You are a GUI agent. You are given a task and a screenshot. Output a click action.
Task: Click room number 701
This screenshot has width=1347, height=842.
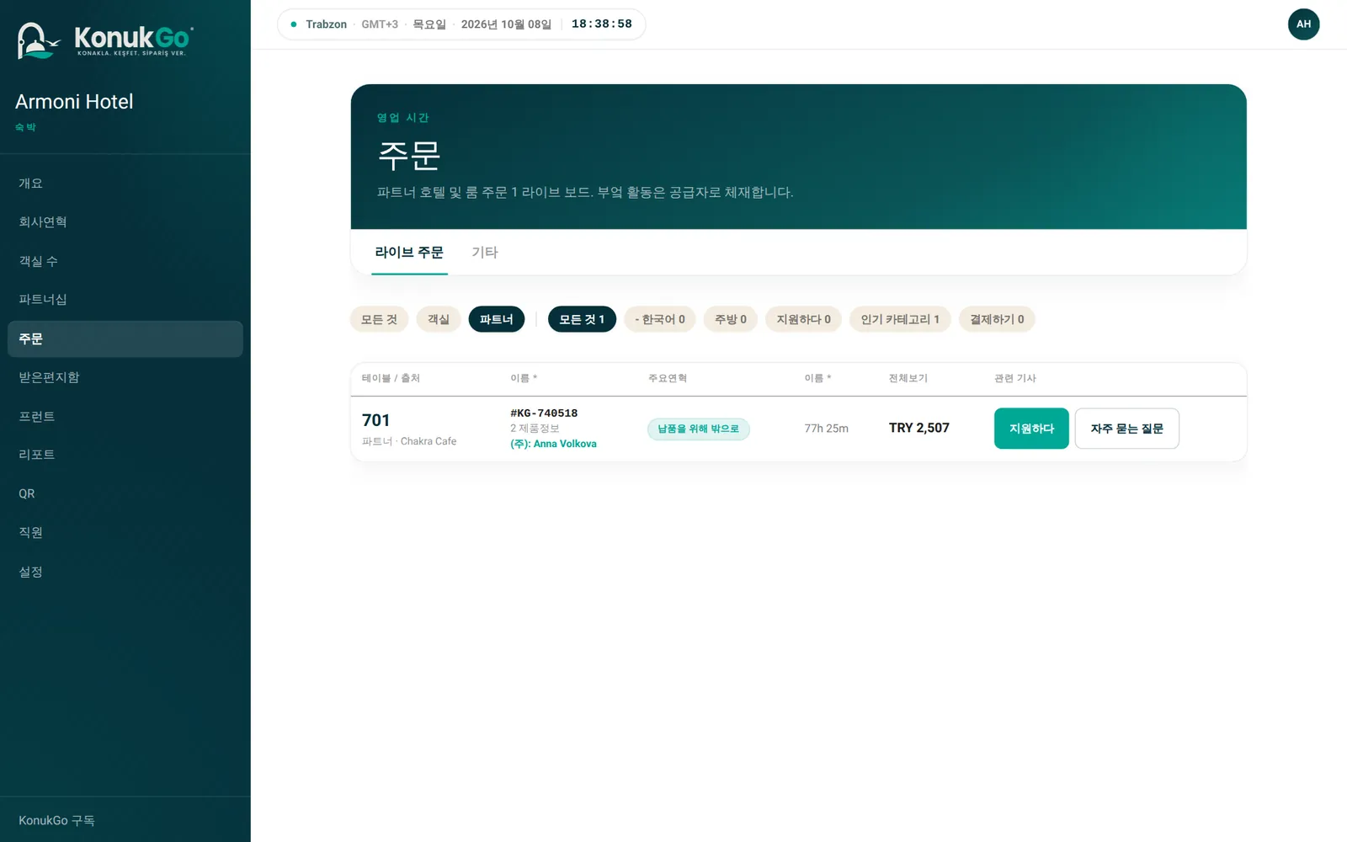tap(375, 420)
